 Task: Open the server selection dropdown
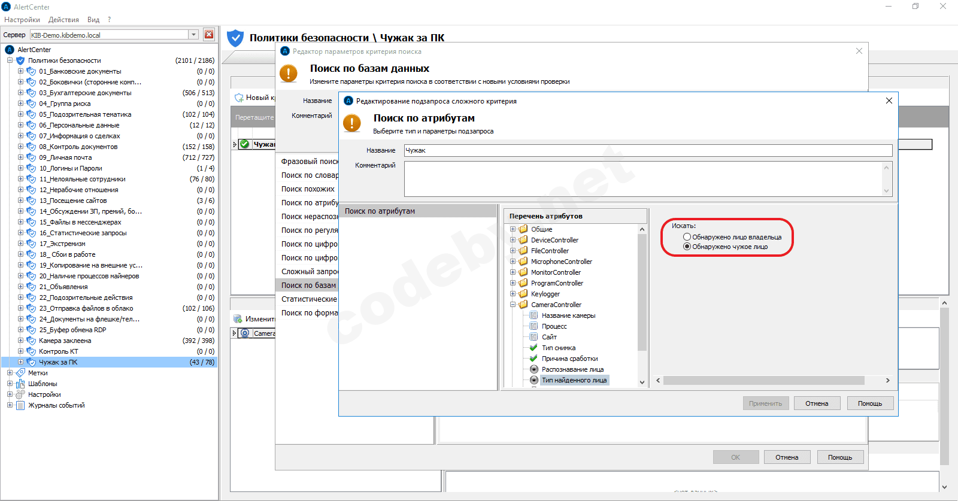click(194, 35)
